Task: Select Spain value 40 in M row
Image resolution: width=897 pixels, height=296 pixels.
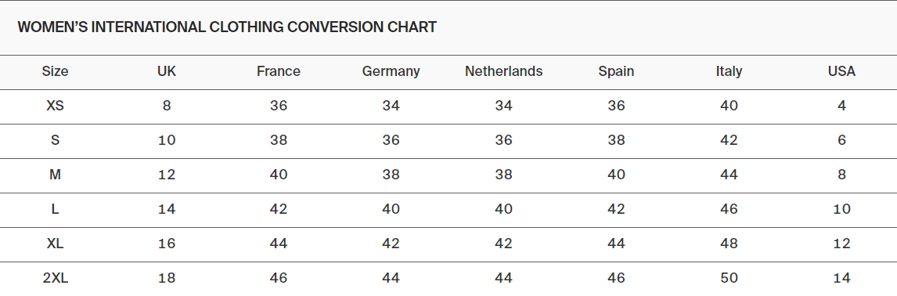Action: click(616, 175)
